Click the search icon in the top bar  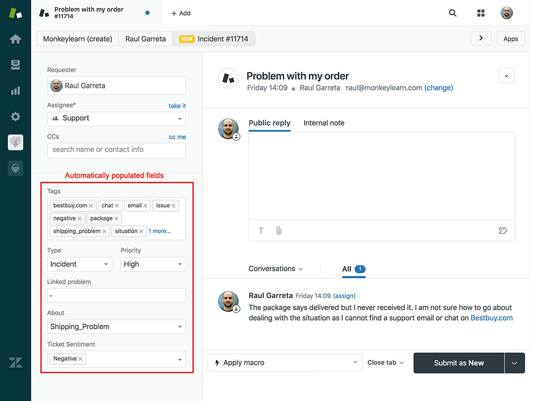coord(452,13)
